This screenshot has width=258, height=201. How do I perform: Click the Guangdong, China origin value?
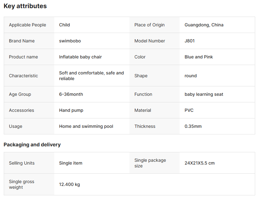[204, 25]
